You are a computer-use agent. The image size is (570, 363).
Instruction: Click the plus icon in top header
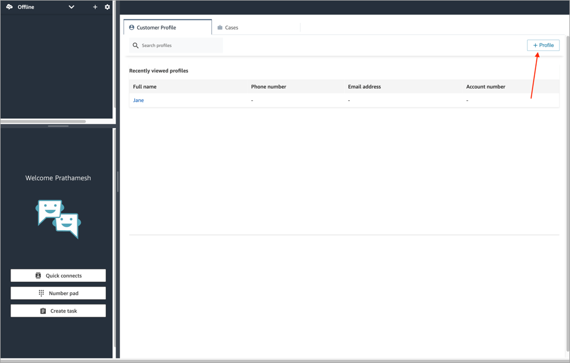(95, 7)
